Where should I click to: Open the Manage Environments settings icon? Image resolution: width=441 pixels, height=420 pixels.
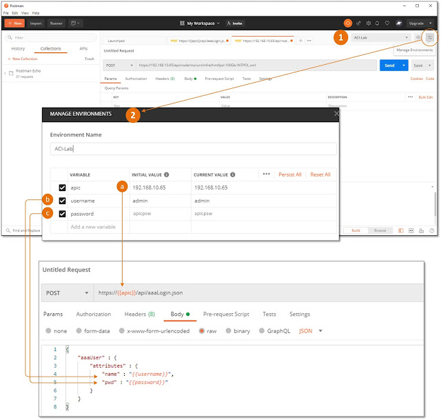pos(429,37)
